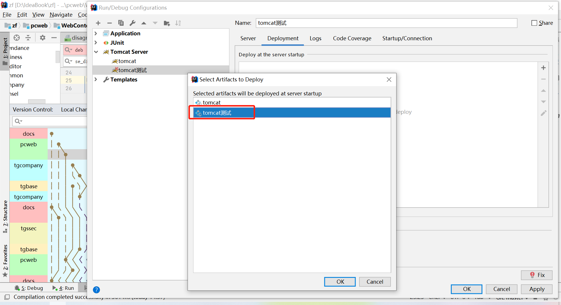Click the Fix warning button

[537, 275]
